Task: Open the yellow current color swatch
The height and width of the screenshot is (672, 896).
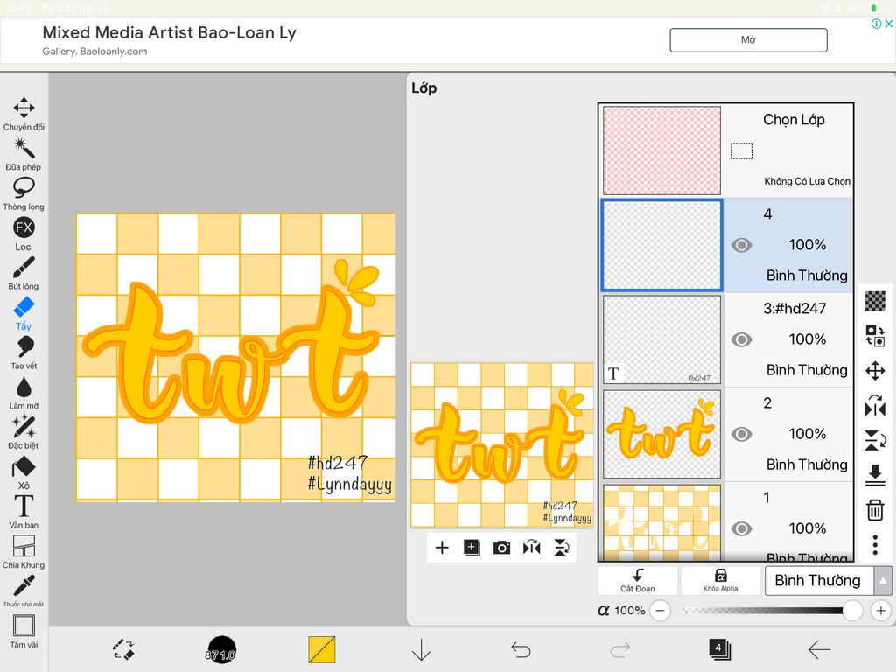Action: pos(322,650)
